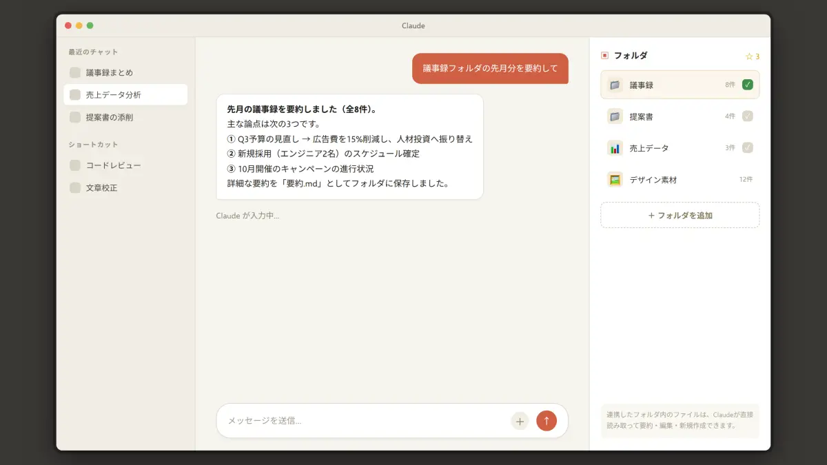Click the icon beside コードレビュー
Image resolution: width=827 pixels, height=465 pixels.
[75, 165]
